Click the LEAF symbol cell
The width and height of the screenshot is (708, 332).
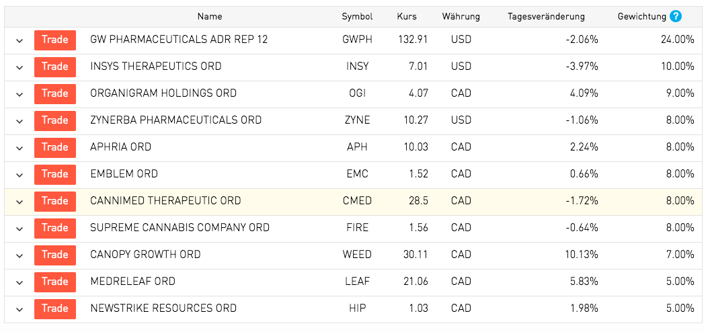coord(357,282)
